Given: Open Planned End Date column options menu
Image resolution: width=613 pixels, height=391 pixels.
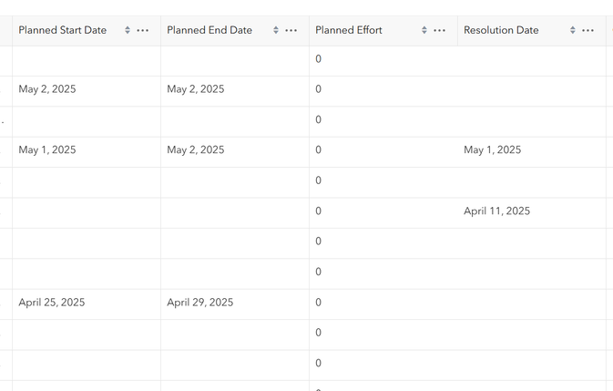Looking at the screenshot, I should (x=291, y=30).
